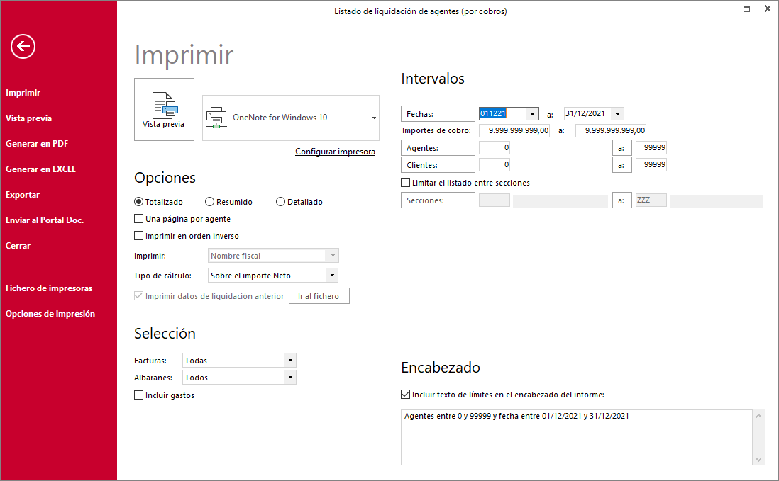Click the Agentes button
Image resolution: width=779 pixels, height=481 pixels.
pyautogui.click(x=438, y=148)
